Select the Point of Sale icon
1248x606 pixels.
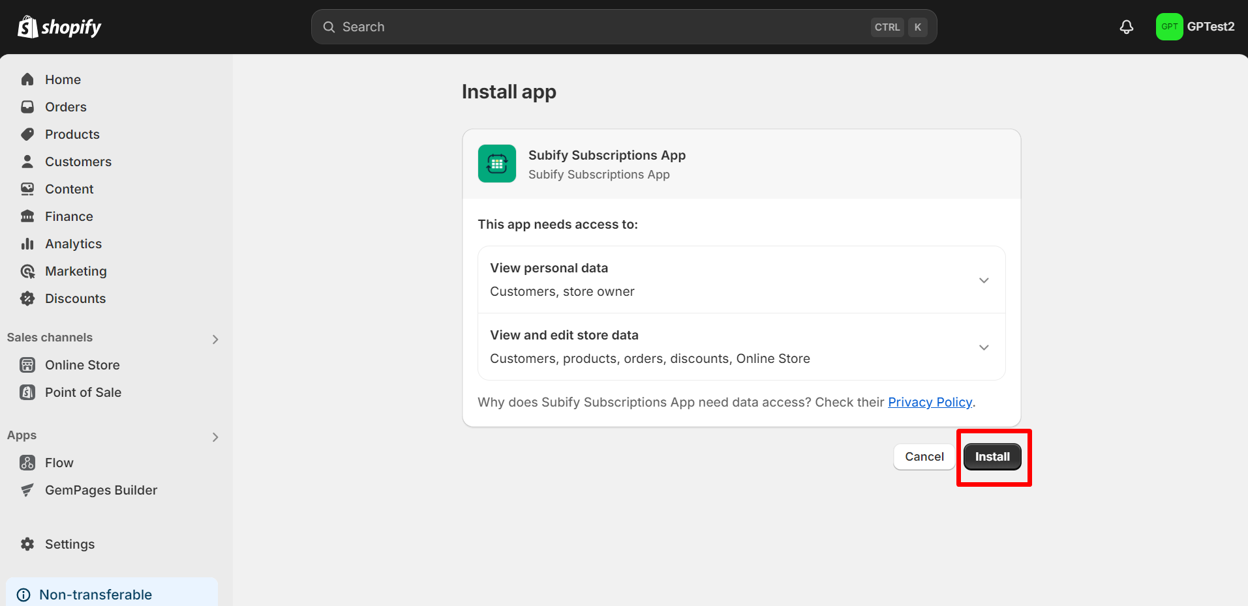(x=27, y=392)
